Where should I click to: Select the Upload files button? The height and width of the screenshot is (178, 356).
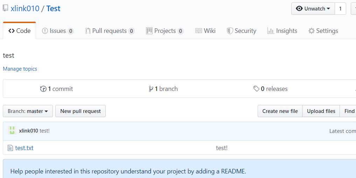point(321,111)
